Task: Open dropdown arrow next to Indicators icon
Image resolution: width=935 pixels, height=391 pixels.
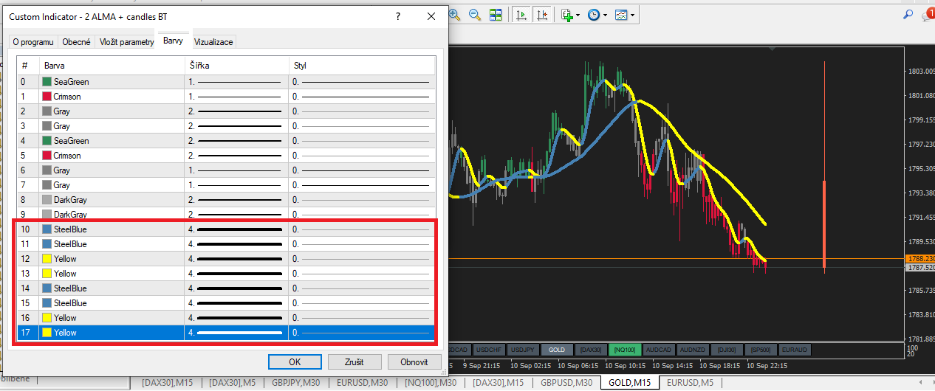Action: [578, 15]
